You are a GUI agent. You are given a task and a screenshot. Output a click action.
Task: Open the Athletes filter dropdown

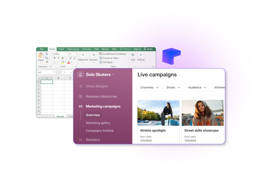[x=218, y=88]
